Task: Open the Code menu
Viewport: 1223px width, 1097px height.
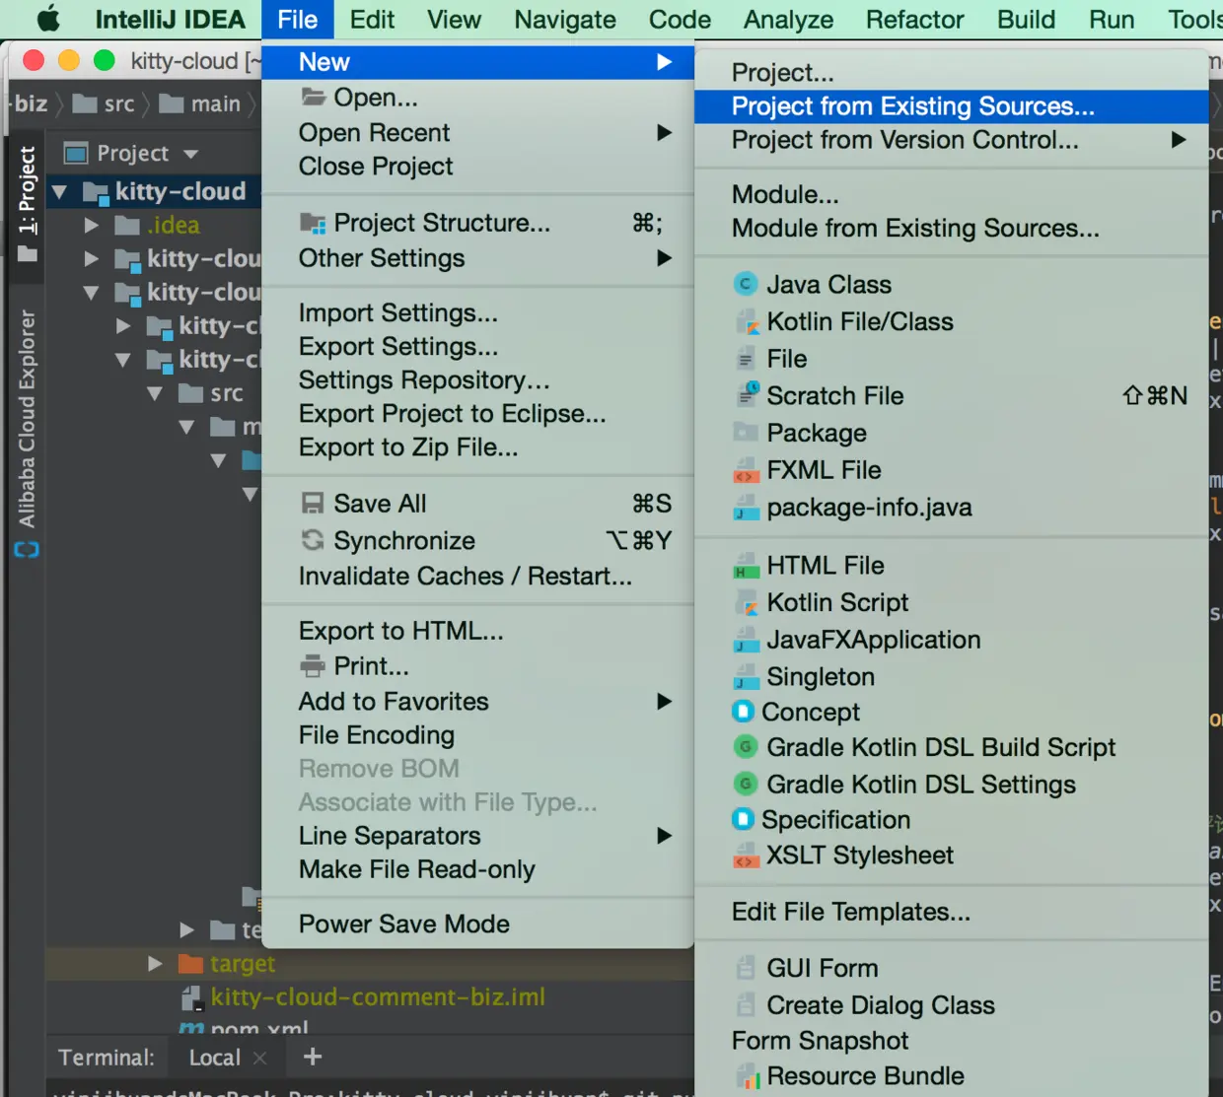Action: [680, 19]
